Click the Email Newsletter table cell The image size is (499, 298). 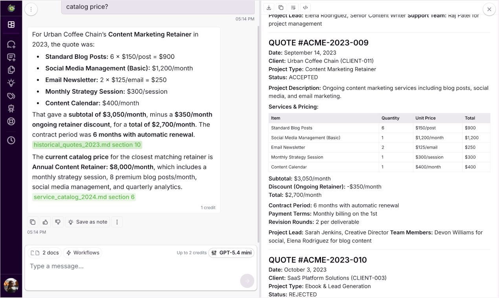point(324,147)
